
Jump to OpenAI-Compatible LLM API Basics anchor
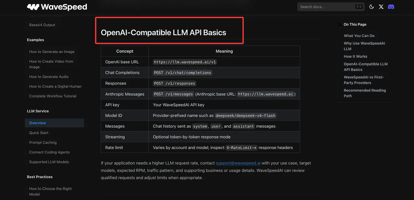click(365, 67)
